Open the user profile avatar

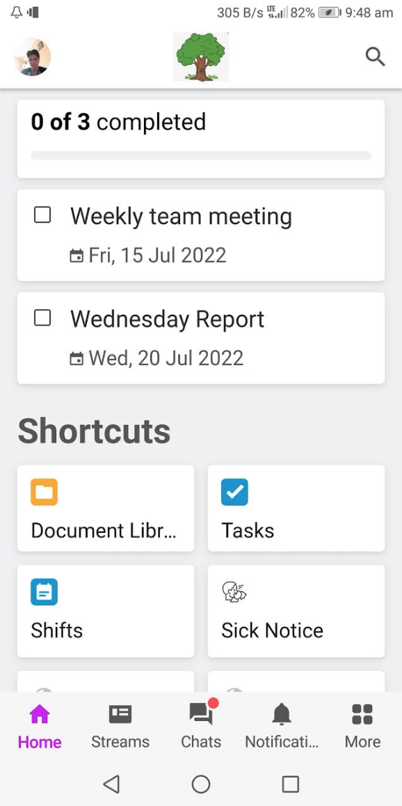(x=32, y=56)
